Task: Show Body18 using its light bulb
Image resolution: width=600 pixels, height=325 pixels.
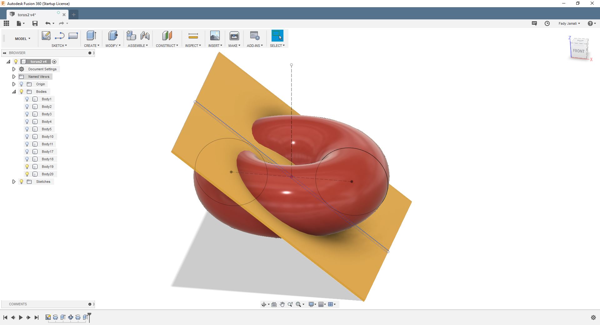Action: coord(27,159)
